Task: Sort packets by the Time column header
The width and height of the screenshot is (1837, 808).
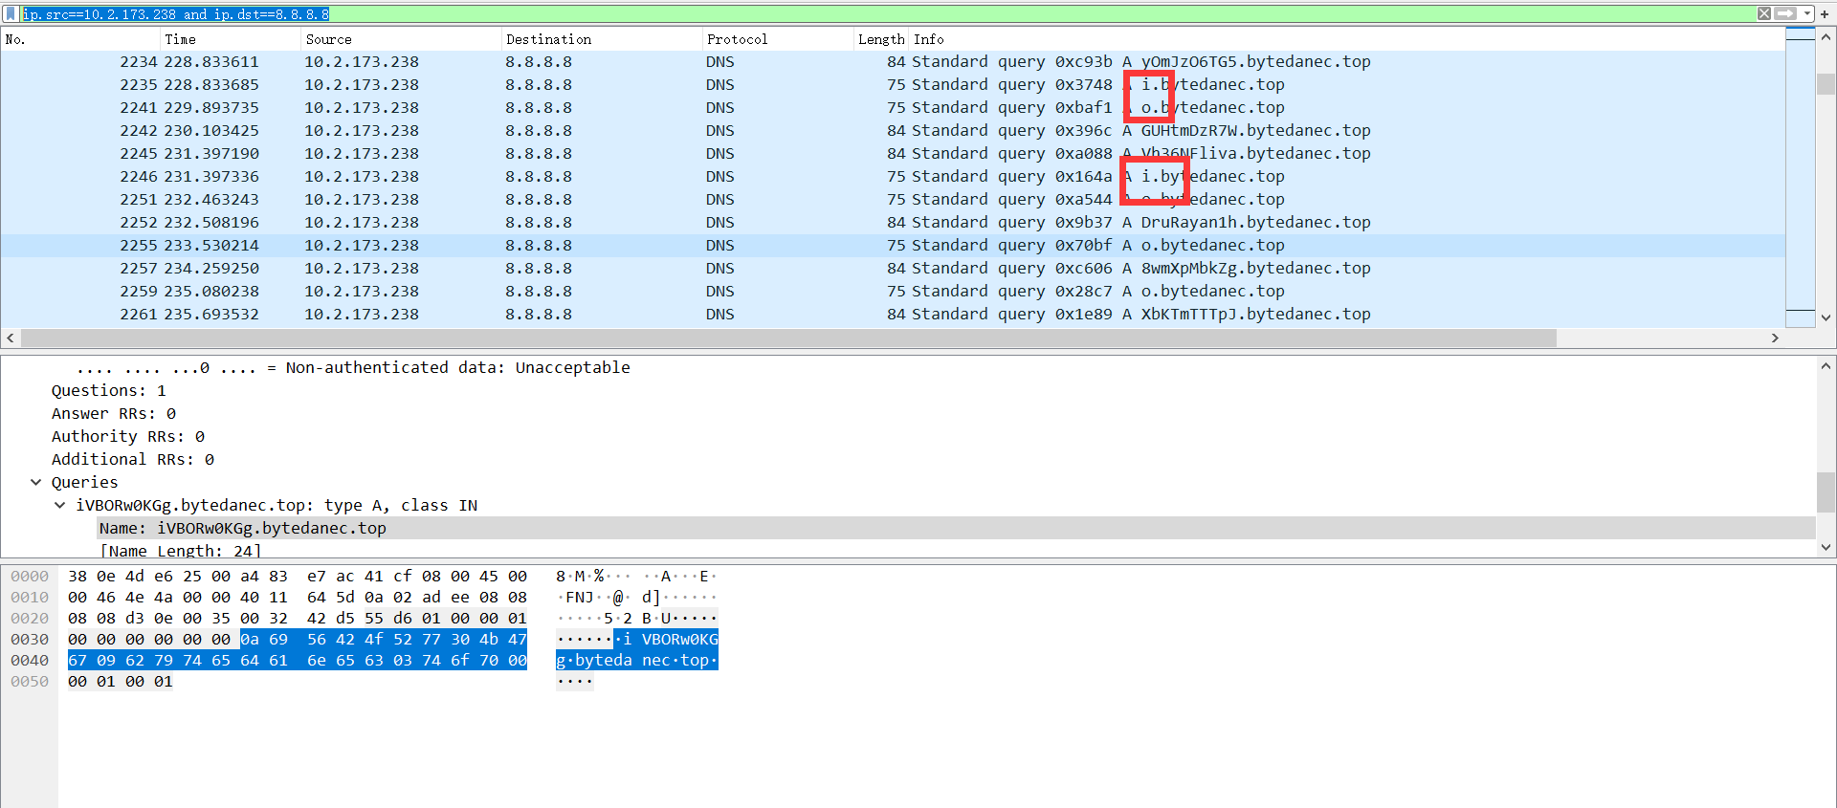Action: [x=230, y=39]
